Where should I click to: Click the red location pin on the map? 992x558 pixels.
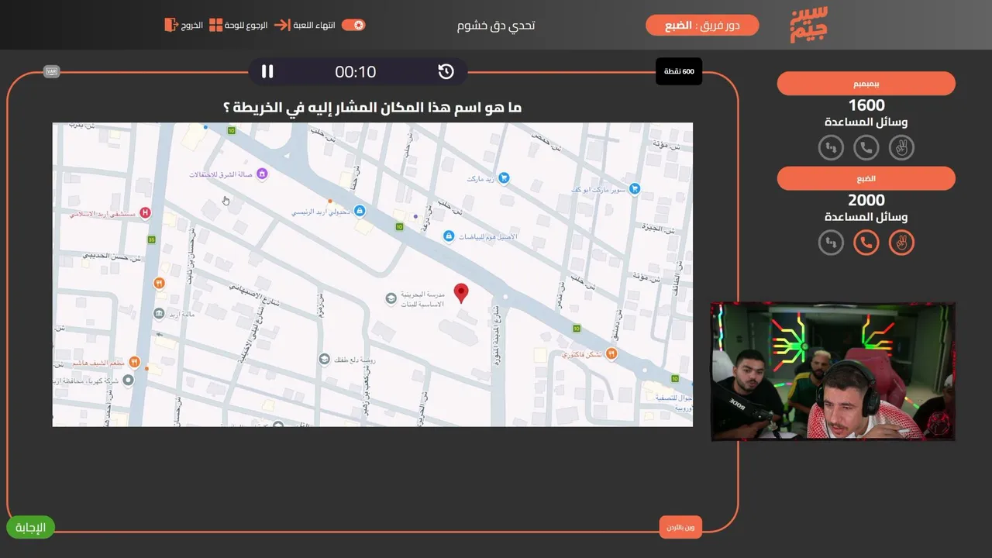click(x=461, y=292)
